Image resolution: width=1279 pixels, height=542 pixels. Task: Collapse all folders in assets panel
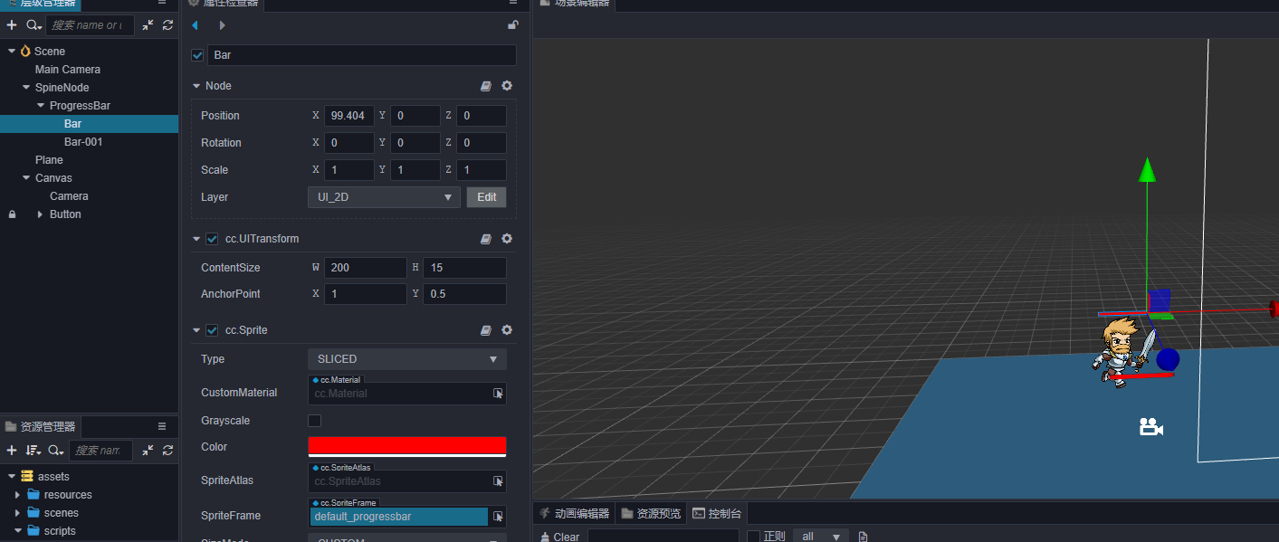coord(148,451)
